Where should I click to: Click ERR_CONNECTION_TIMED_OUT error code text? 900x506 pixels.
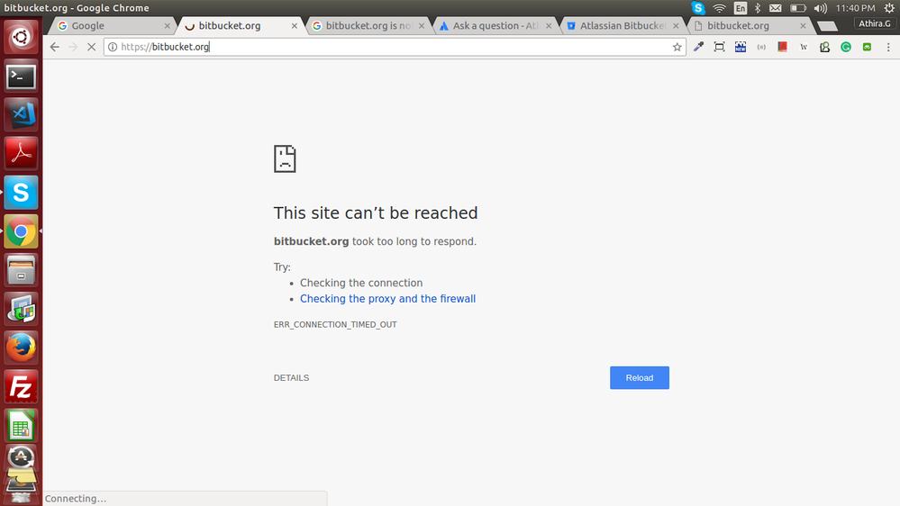(335, 325)
